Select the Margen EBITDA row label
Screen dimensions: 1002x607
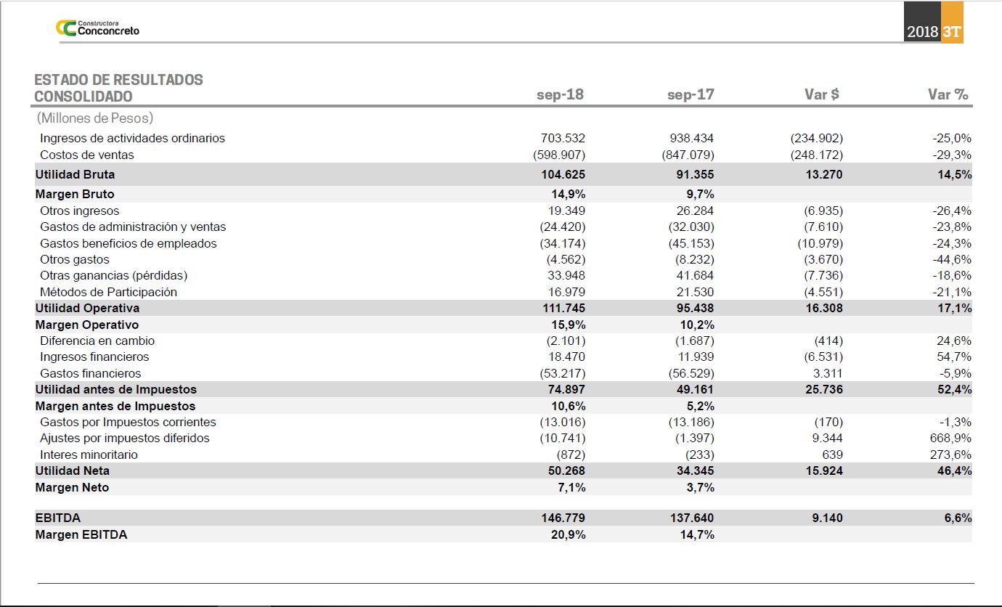tap(81, 534)
